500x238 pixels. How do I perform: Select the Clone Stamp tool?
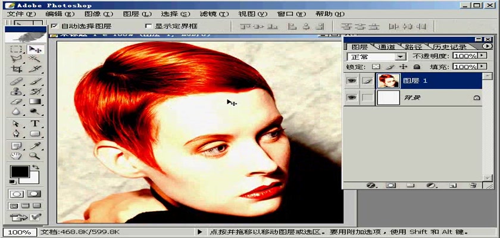16,92
